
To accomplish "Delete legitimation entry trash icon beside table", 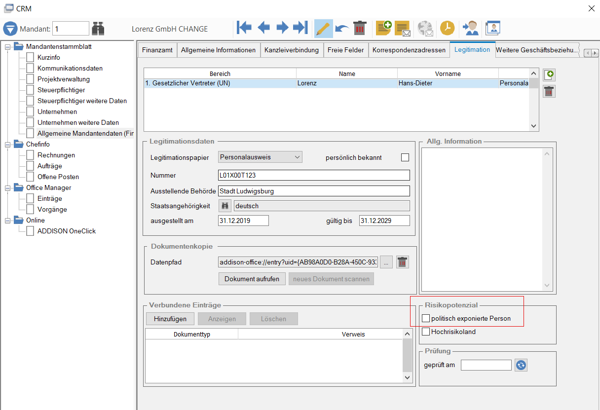I will (549, 91).
